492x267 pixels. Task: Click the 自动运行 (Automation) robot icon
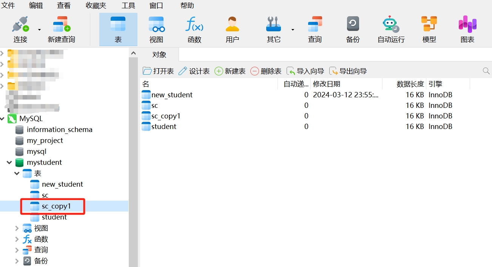(391, 25)
